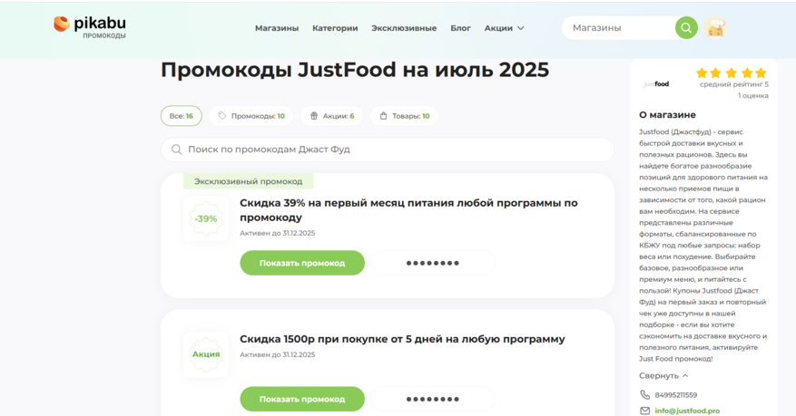This screenshot has width=796, height=416.
Task: Click the first rating star
Action: click(x=701, y=73)
